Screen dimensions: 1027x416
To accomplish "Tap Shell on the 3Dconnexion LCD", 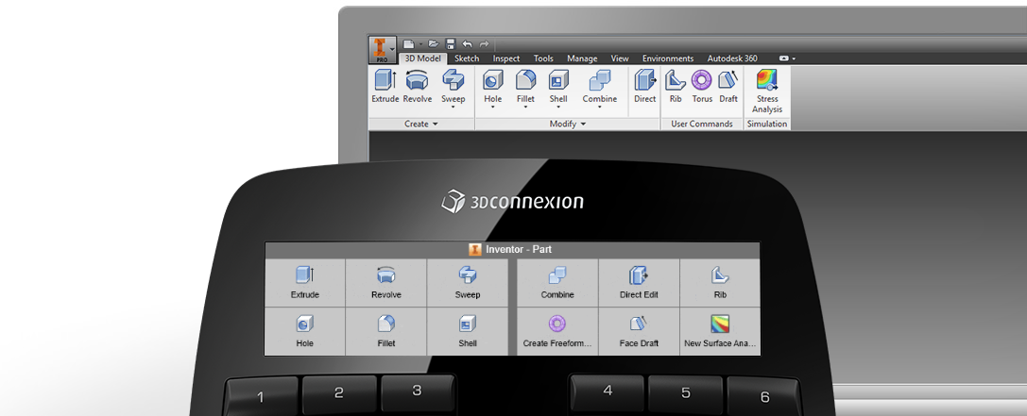I will [467, 331].
